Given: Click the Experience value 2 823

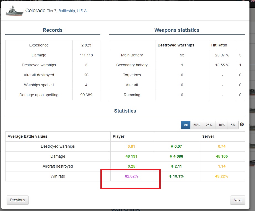Looking at the screenshot, I should pyautogui.click(x=86, y=45).
